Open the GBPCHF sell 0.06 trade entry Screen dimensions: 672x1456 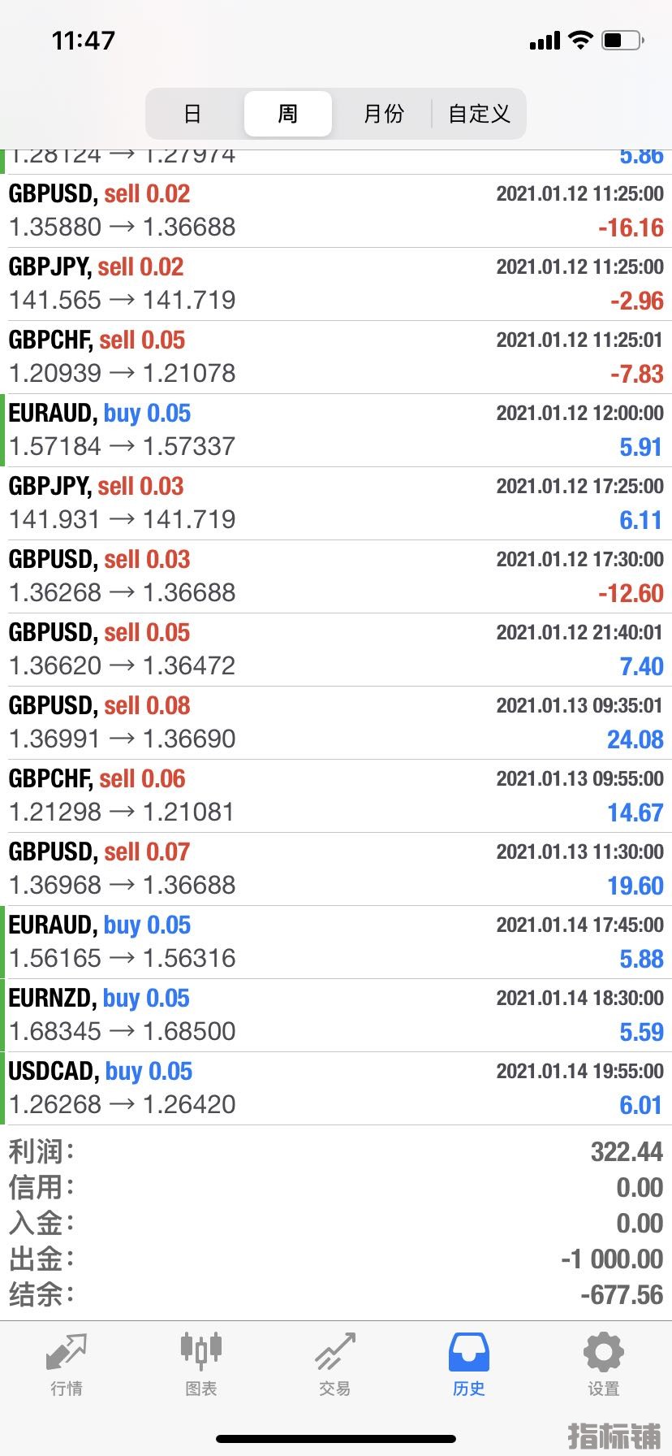[x=336, y=796]
